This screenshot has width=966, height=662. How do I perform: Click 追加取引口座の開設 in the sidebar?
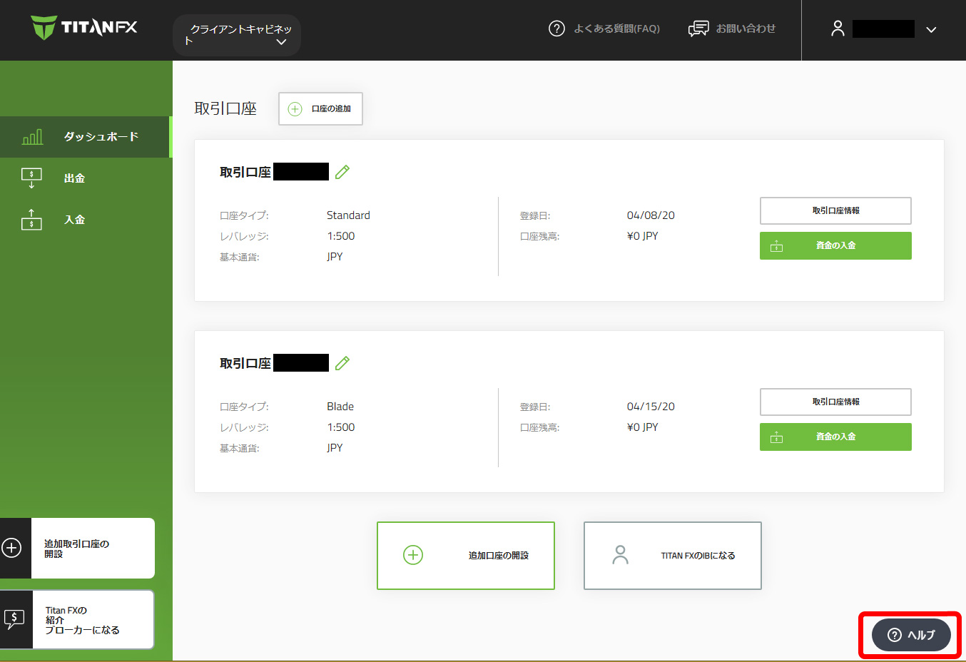pos(77,549)
